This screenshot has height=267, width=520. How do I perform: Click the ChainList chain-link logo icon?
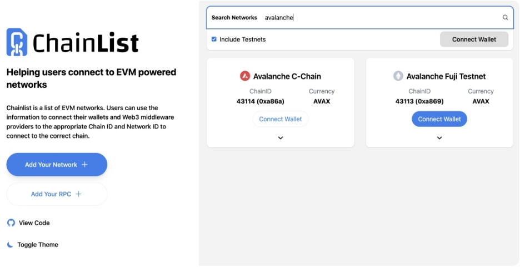tap(17, 42)
